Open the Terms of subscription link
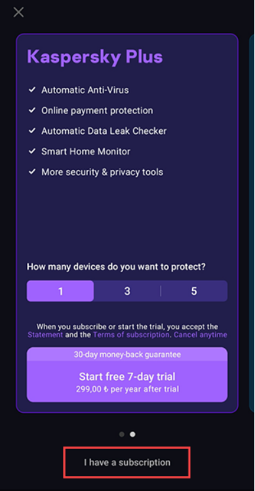The height and width of the screenshot is (491, 255). [131, 335]
